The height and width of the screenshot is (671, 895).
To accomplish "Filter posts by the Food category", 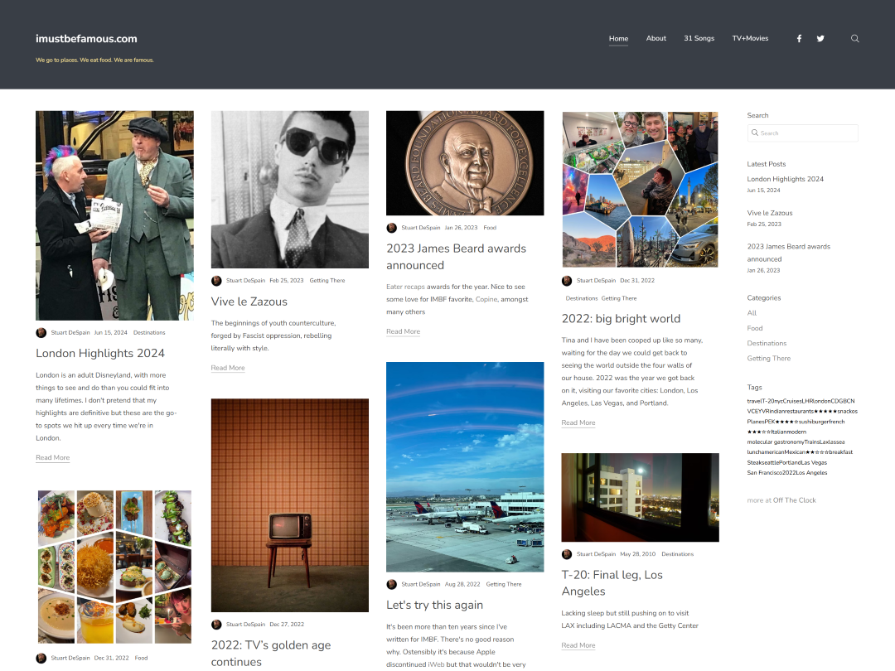I will [x=754, y=328].
